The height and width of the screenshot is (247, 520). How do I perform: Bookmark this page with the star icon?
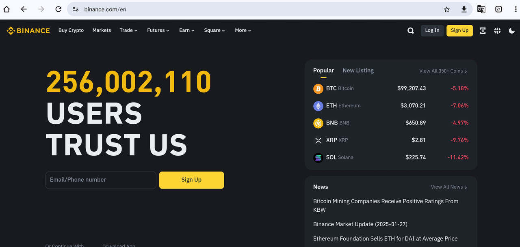pos(447,9)
